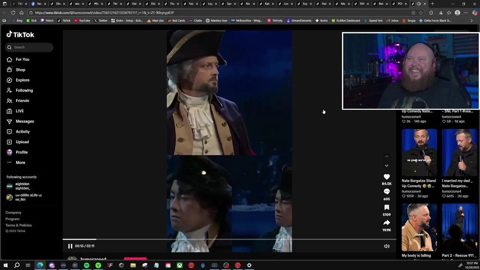Open the YouTube bookmark
Screen dimensions: 480x270
point(82,21)
